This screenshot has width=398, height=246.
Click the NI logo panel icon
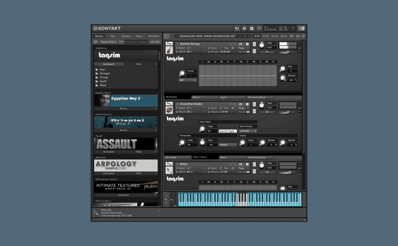coord(301,28)
